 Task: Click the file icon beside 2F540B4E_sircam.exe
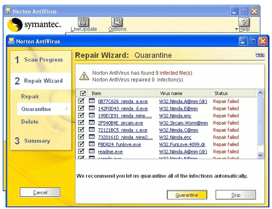pos(92,123)
